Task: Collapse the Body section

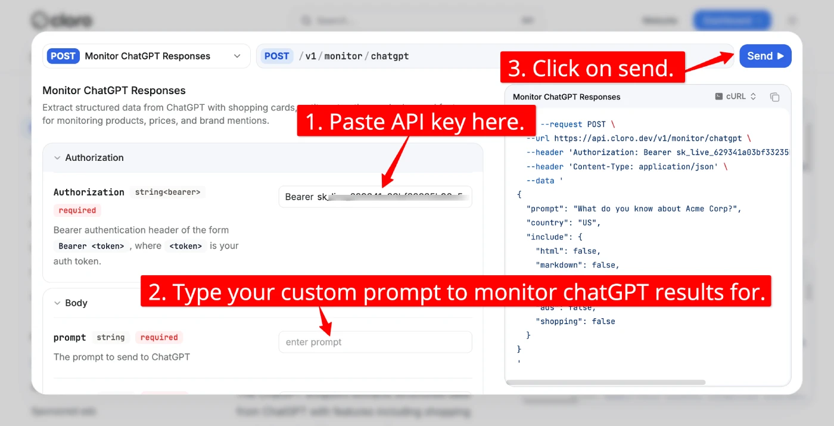Action: tap(70, 303)
